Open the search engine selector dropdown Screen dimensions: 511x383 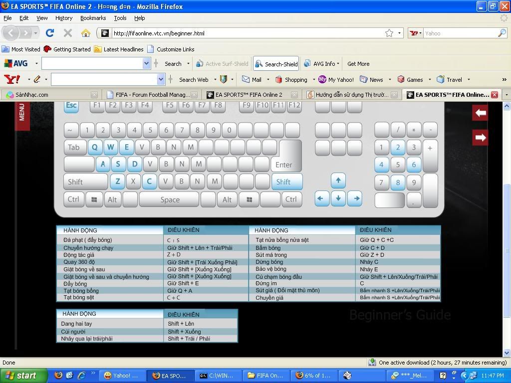[416, 33]
